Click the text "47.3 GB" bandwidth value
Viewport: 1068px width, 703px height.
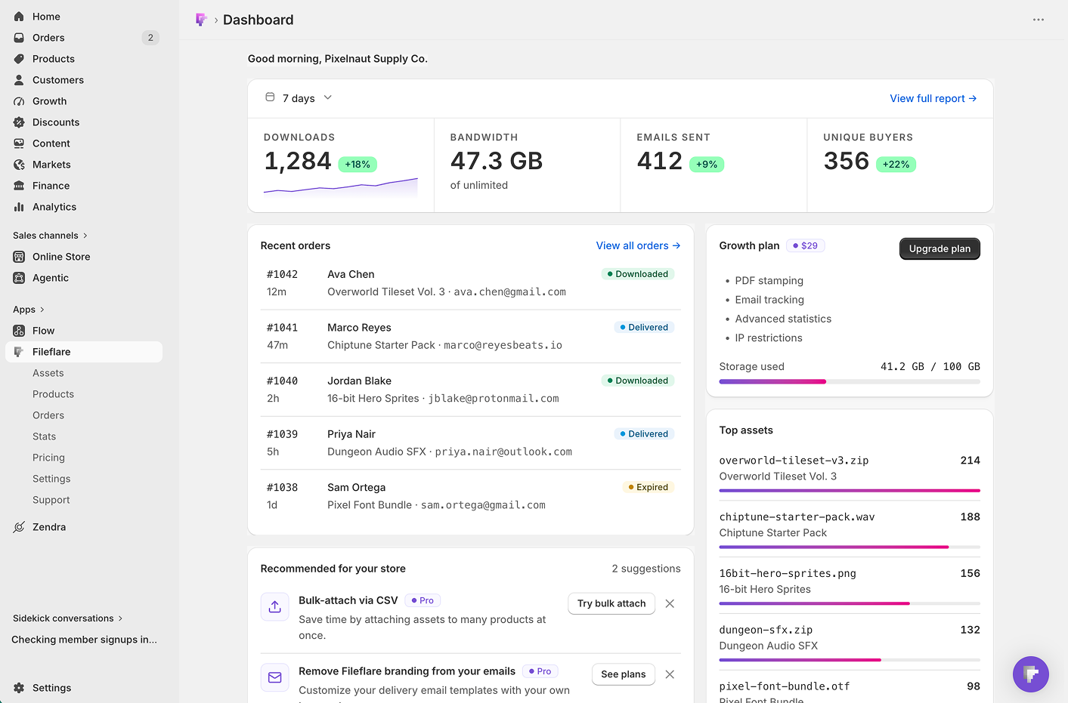pos(497,161)
